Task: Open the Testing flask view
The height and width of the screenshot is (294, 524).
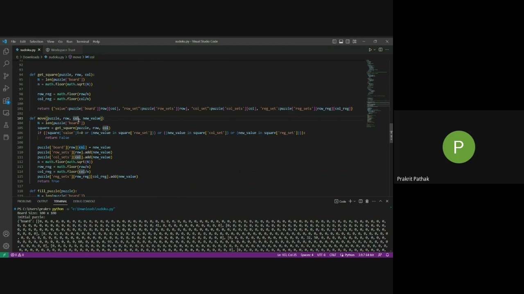Action: coord(6,125)
